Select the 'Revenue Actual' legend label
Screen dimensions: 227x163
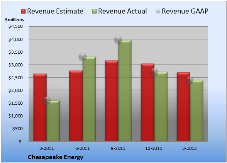tap(122, 11)
